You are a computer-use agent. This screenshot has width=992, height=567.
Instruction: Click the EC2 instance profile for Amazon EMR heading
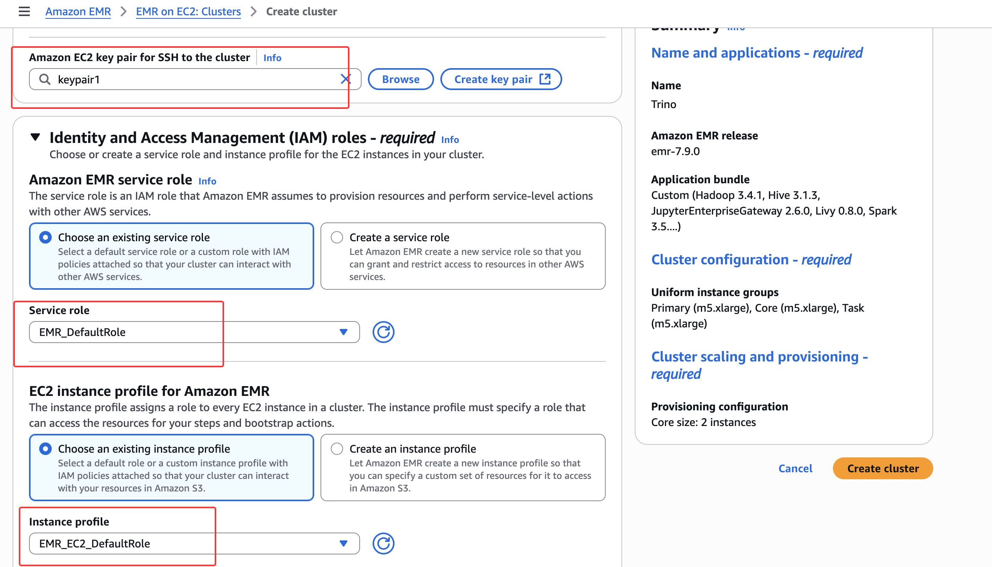(x=149, y=391)
